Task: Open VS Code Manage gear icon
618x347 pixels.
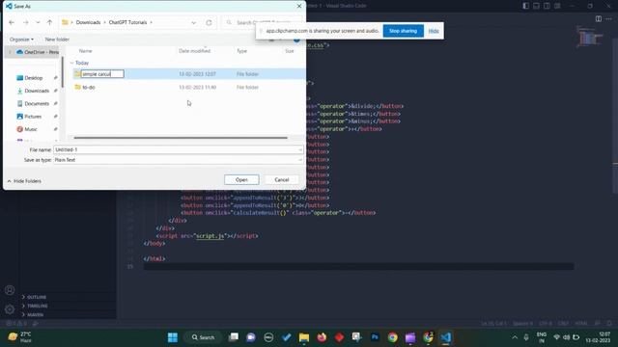Action: pos(10,309)
